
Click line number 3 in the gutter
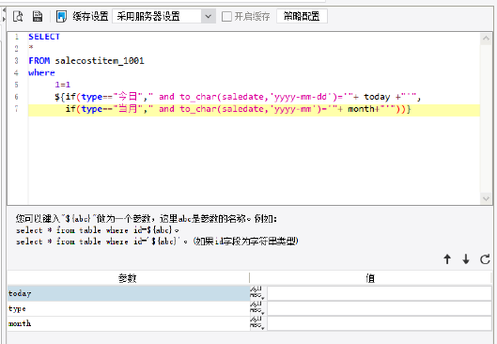17,60
